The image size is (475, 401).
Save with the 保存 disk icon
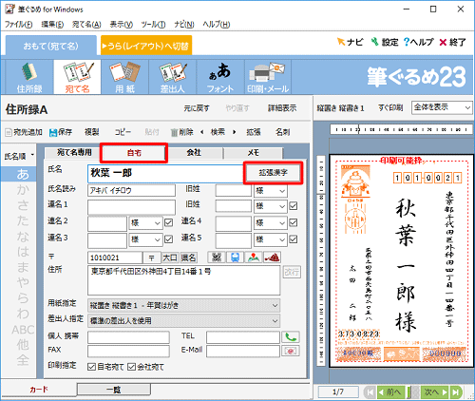click(x=61, y=132)
